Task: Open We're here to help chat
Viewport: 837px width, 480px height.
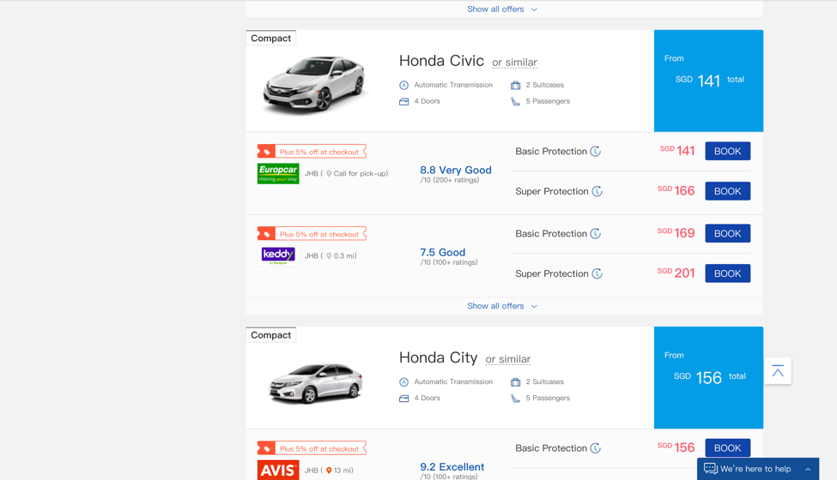Action: [758, 469]
